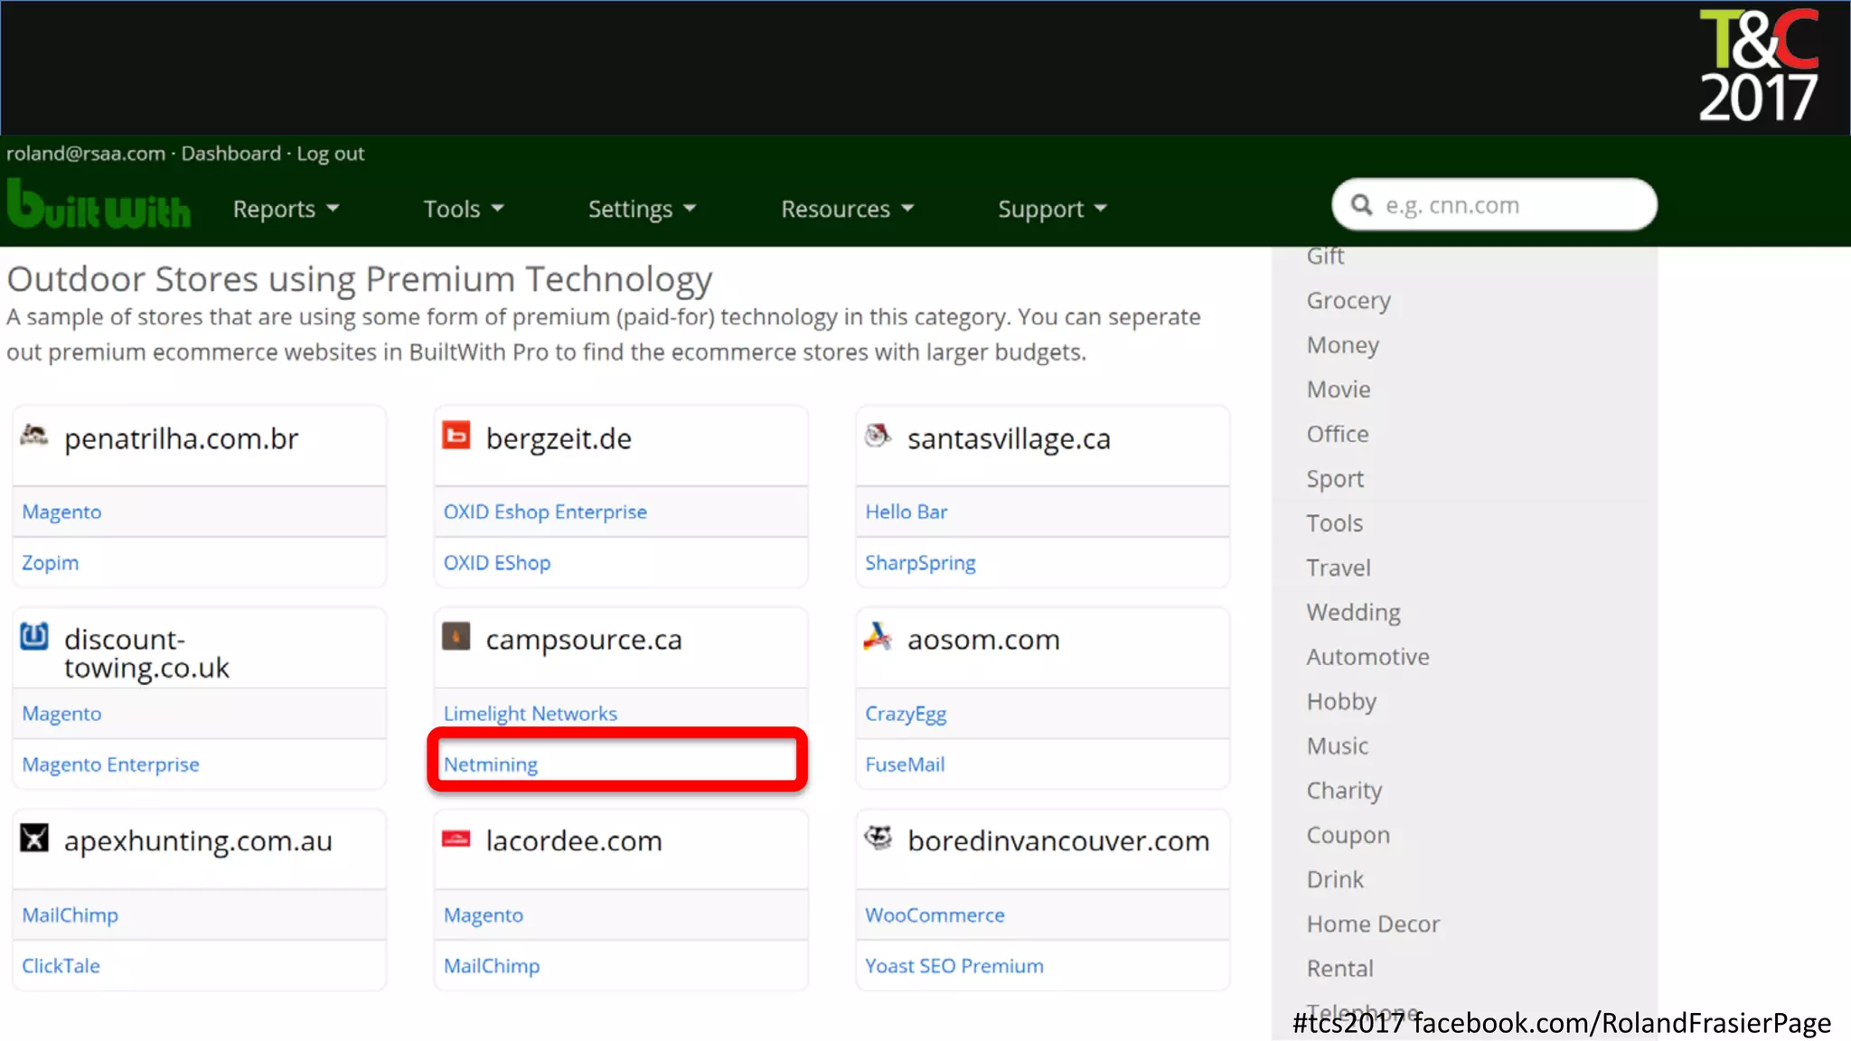Click the campsource.ca brown favicon
1851x1041 pixels.
pos(456,637)
